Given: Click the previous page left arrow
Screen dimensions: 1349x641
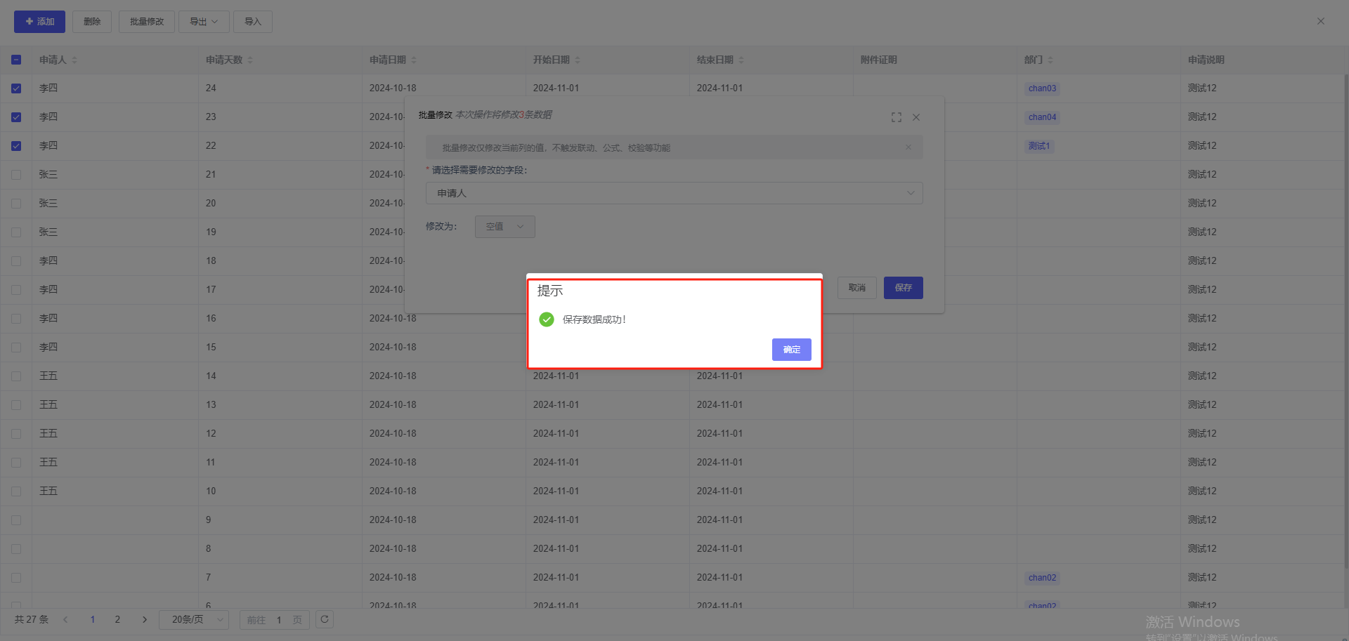Looking at the screenshot, I should [65, 619].
